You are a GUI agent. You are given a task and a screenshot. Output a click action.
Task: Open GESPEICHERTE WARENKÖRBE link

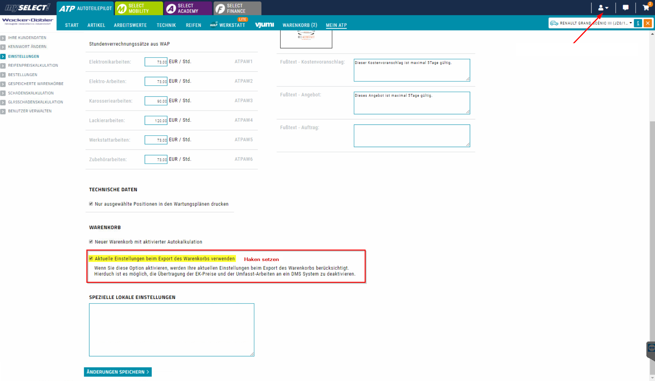[36, 84]
